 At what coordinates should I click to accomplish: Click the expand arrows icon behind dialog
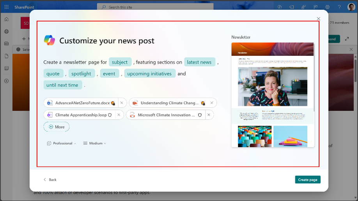click(x=347, y=39)
